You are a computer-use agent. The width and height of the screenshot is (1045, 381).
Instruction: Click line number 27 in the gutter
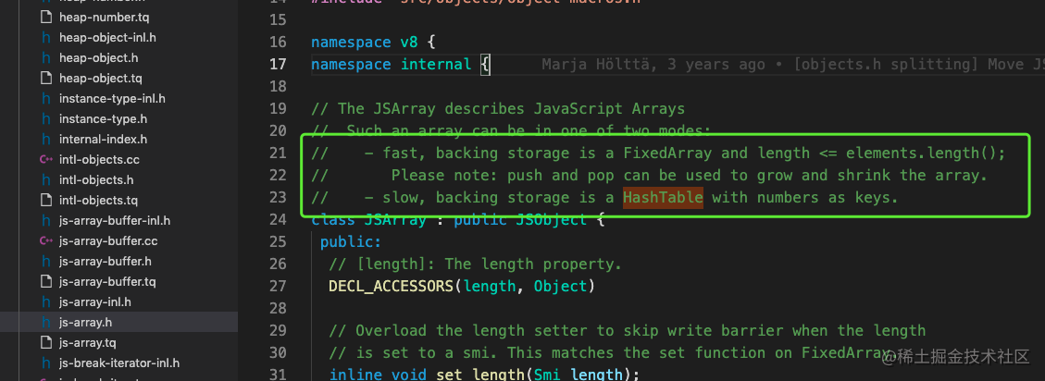coord(277,286)
